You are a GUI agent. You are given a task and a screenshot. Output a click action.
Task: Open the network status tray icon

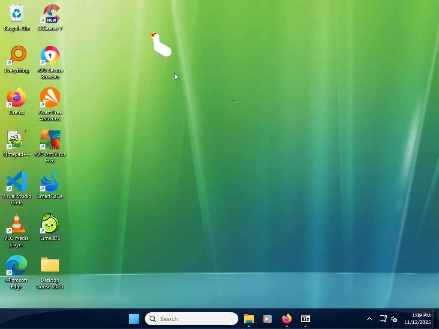pos(383,319)
